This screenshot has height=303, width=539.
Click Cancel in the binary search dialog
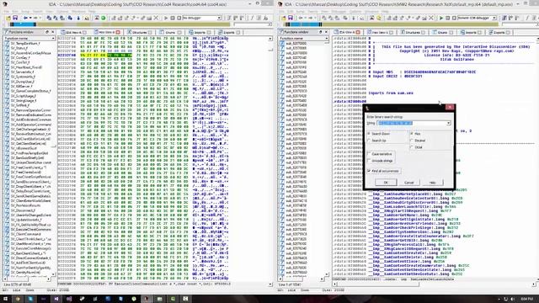pyautogui.click(x=409, y=183)
